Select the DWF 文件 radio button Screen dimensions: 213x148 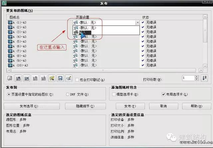pyautogui.click(x=68, y=94)
